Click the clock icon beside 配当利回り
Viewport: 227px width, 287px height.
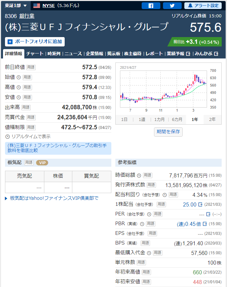[x=165, y=195]
